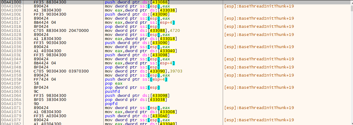Click bytes 'FF35 88304300' in the first row
This screenshot has width=353, height=125.
50,2
